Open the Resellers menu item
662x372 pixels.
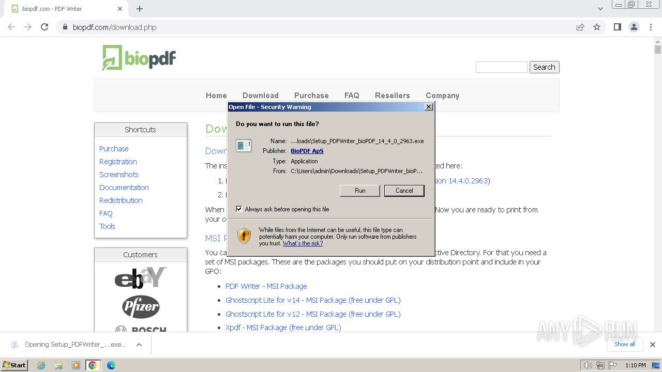coord(393,96)
